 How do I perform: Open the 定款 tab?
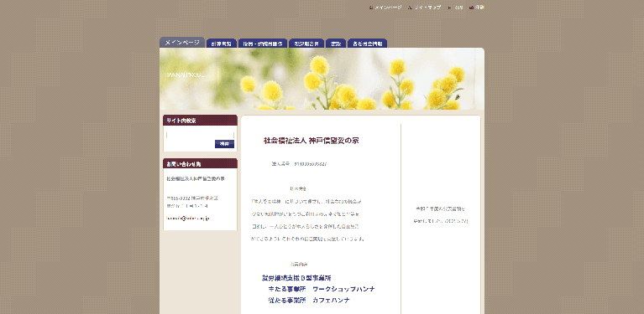336,44
